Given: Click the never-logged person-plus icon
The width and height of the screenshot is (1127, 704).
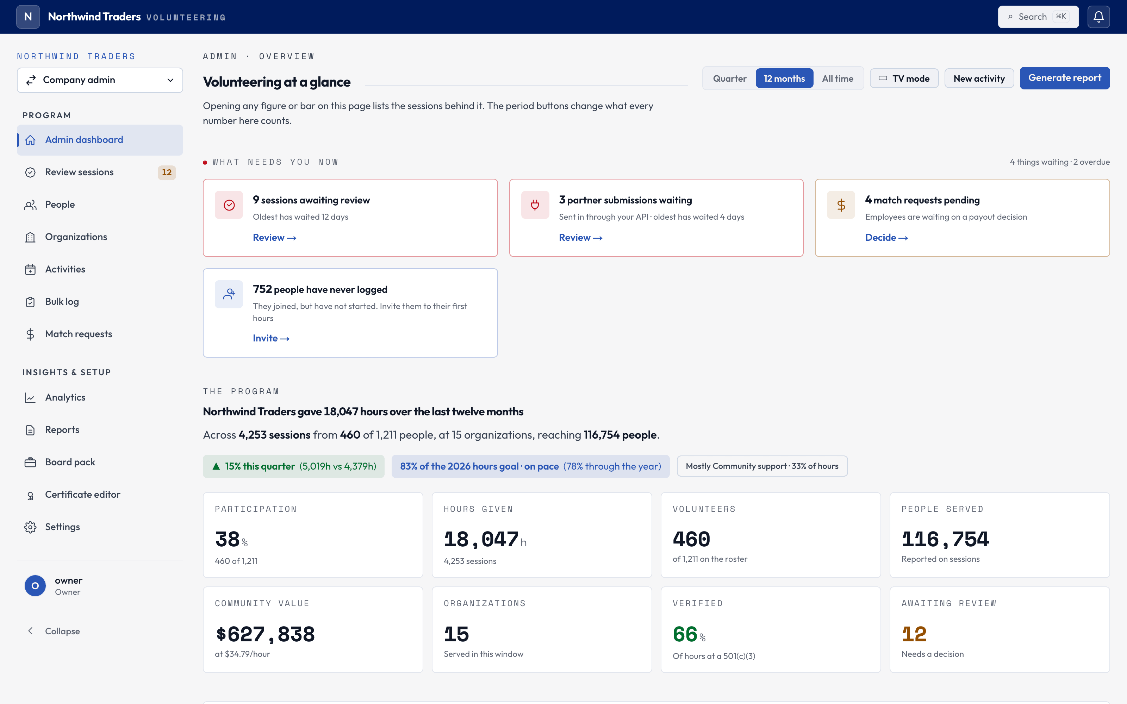Looking at the screenshot, I should (x=229, y=294).
